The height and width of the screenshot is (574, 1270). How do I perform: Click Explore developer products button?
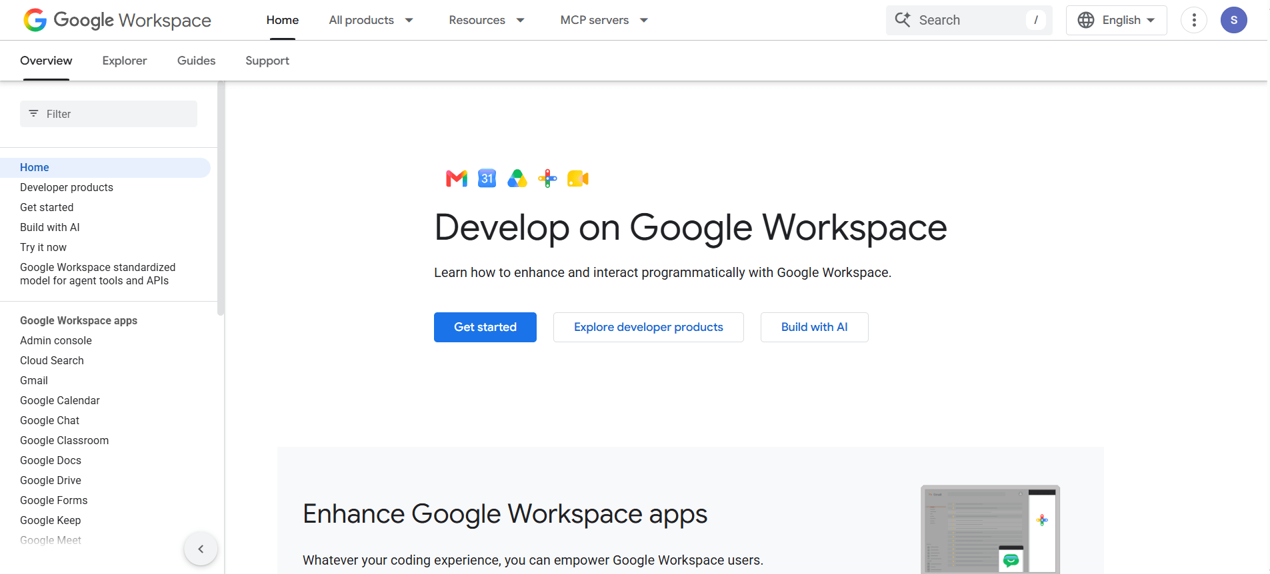(x=649, y=327)
